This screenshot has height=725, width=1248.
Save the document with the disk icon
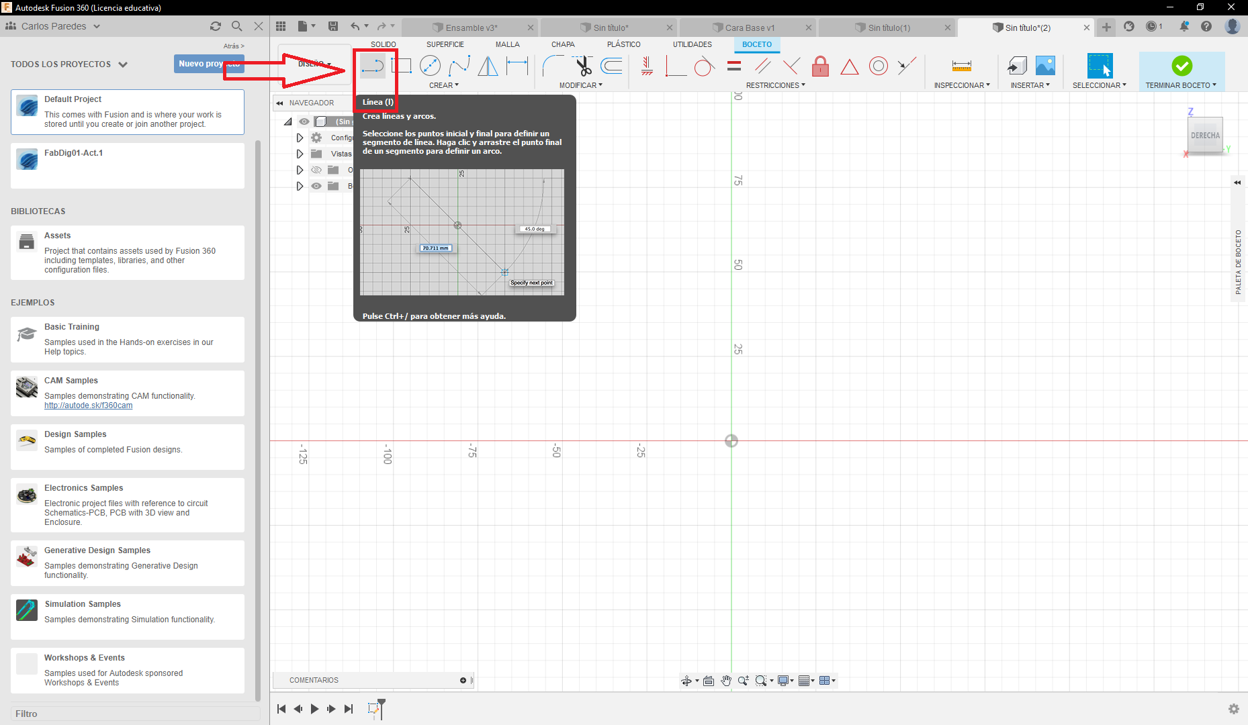pyautogui.click(x=332, y=26)
